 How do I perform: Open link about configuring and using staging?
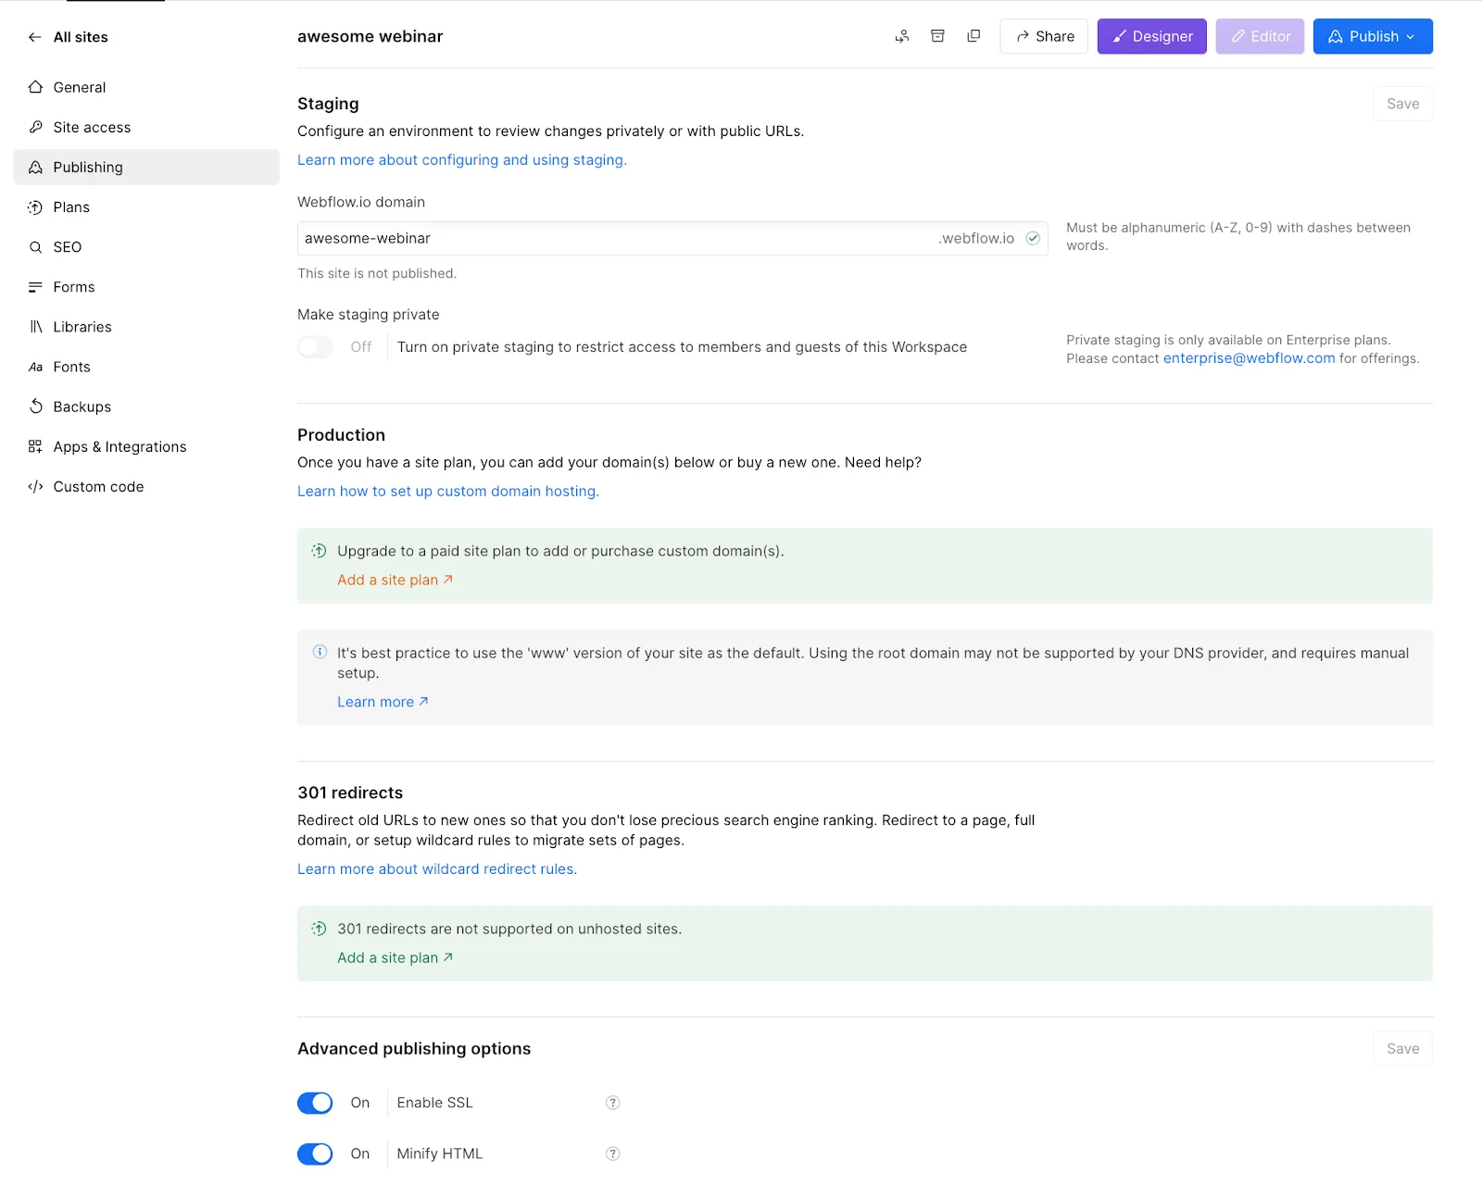(x=462, y=160)
